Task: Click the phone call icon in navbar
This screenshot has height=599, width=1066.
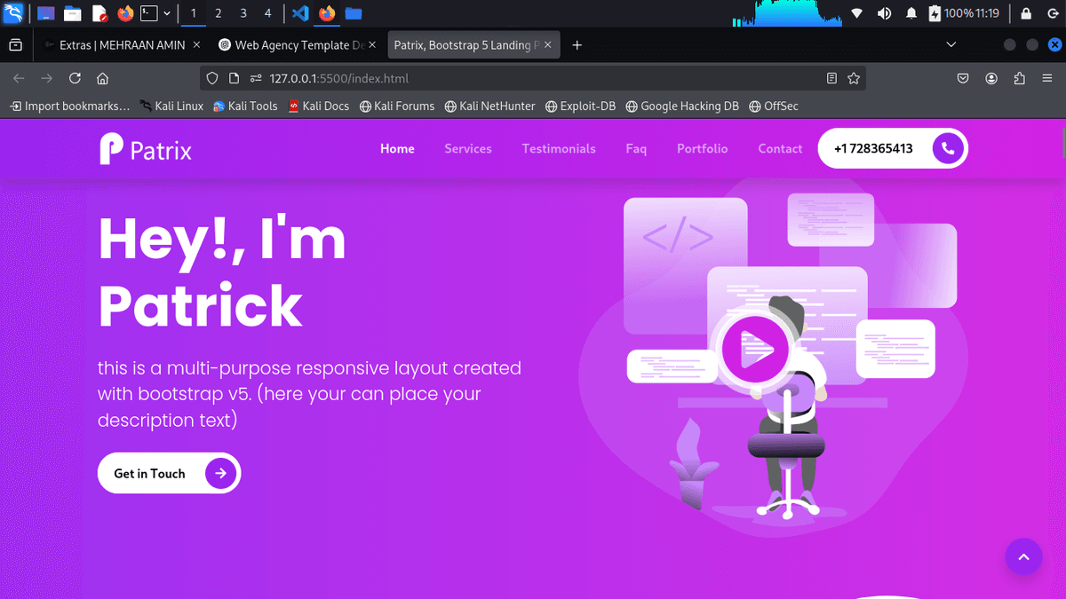Action: [x=948, y=149]
